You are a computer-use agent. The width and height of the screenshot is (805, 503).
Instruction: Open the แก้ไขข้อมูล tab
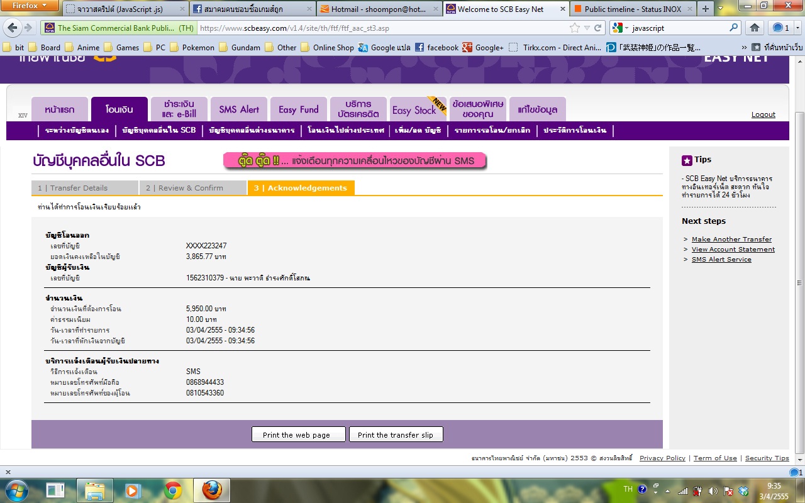538,109
